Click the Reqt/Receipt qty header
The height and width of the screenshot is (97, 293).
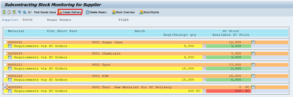pos(180,35)
